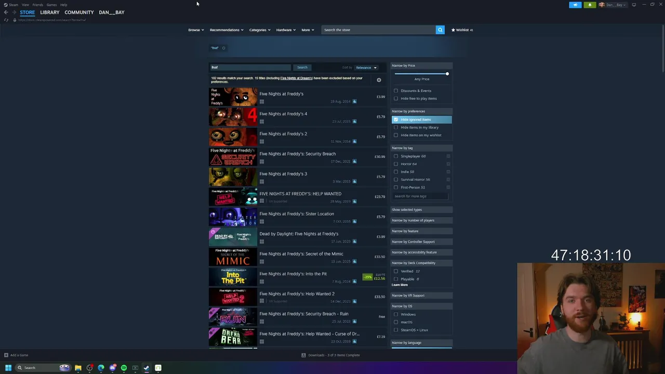The image size is (665, 374).
Task: Open Microsoft Edge from the taskbar
Action: pos(101,368)
